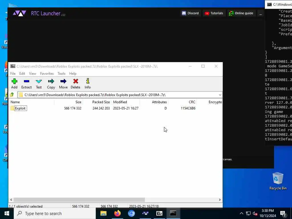
Task: Click the Delete toolbar icon
Action: [75, 84]
